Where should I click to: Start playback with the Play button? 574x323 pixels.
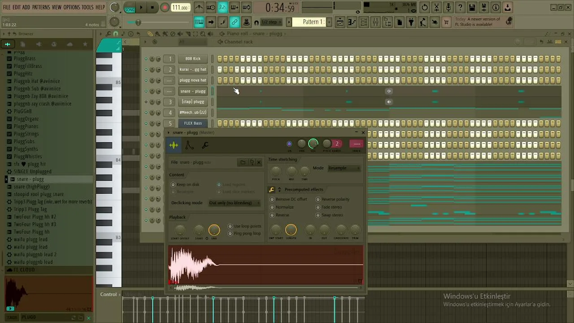141,8
